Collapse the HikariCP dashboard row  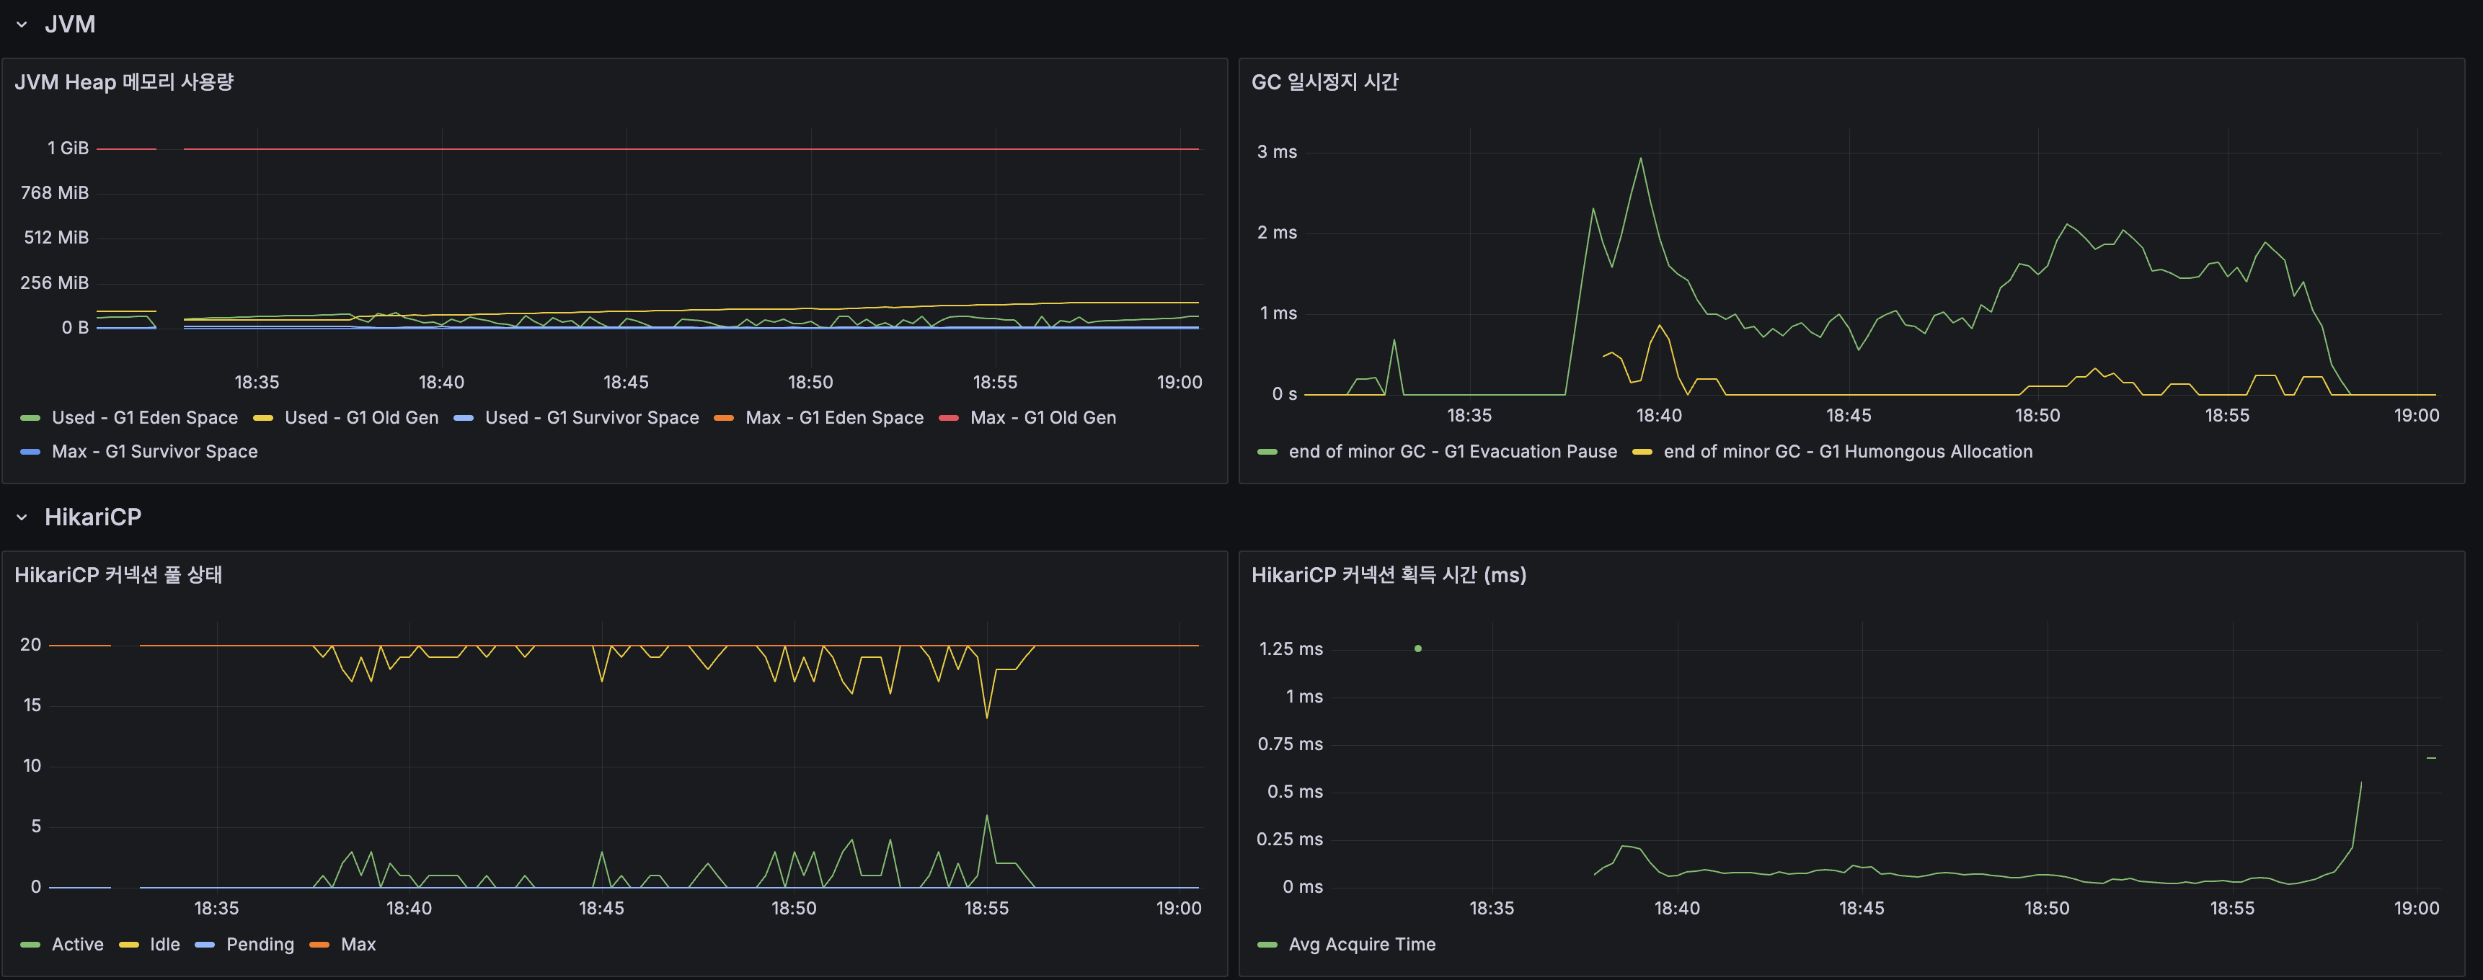click(x=21, y=517)
